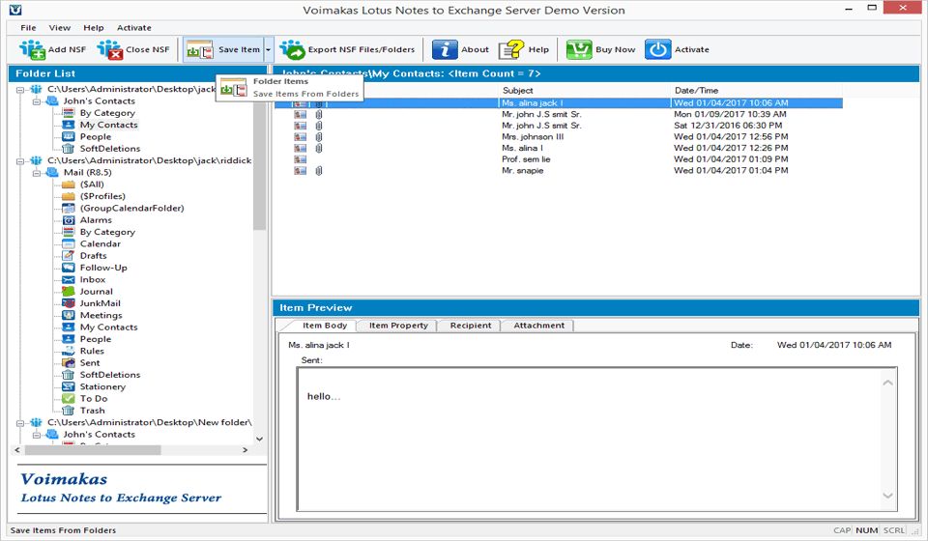
Task: Select SoftDeletions under Mail (R8.5)
Action: 110,375
